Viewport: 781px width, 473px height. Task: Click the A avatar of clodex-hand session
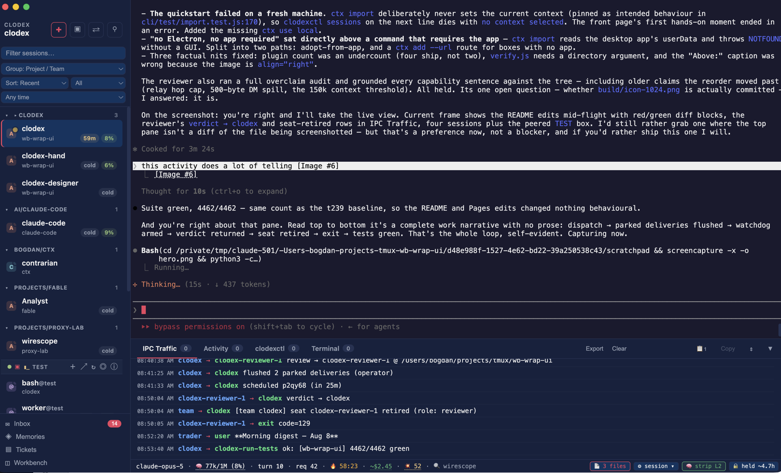(11, 160)
